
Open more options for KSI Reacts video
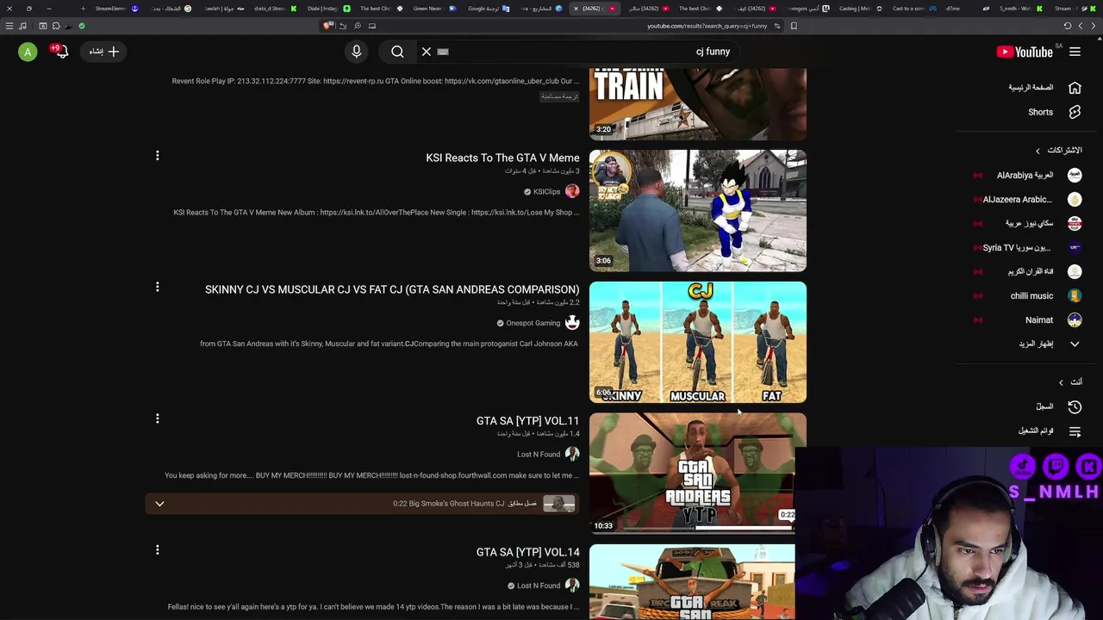tap(157, 156)
